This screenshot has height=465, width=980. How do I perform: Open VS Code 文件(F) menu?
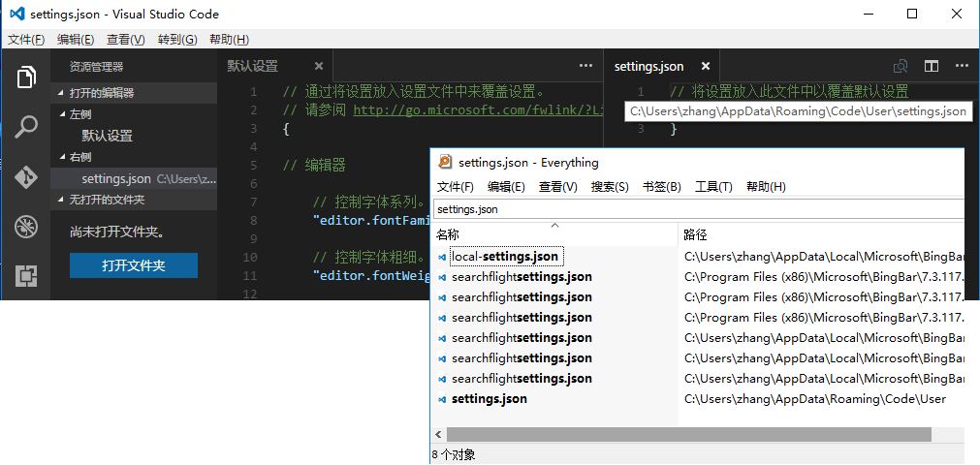pyautogui.click(x=26, y=40)
